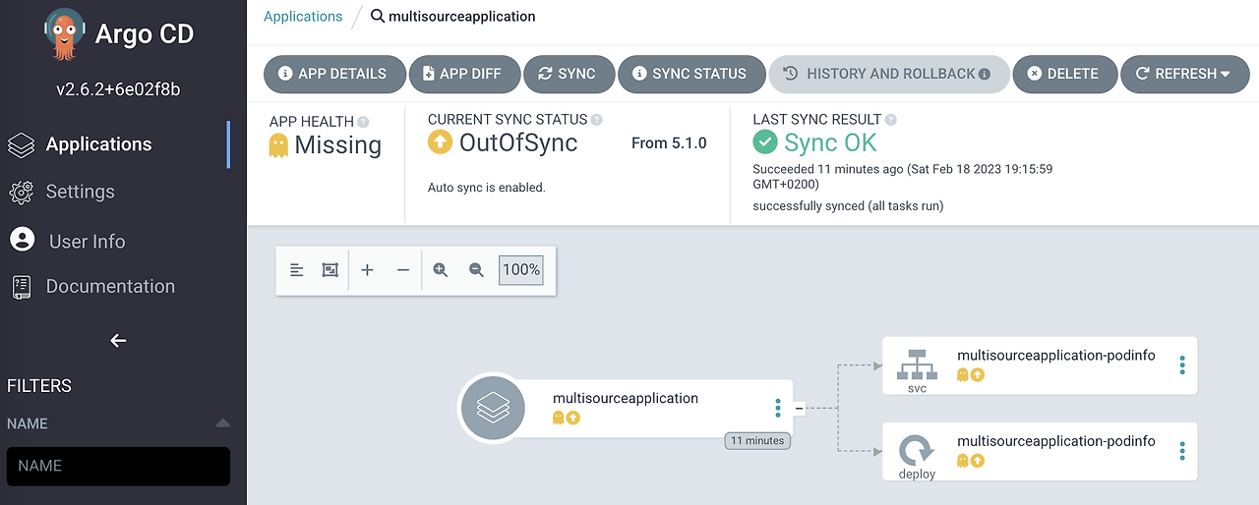The width and height of the screenshot is (1259, 505).
Task: Zoom in with the magnifier plus icon
Action: click(x=441, y=269)
